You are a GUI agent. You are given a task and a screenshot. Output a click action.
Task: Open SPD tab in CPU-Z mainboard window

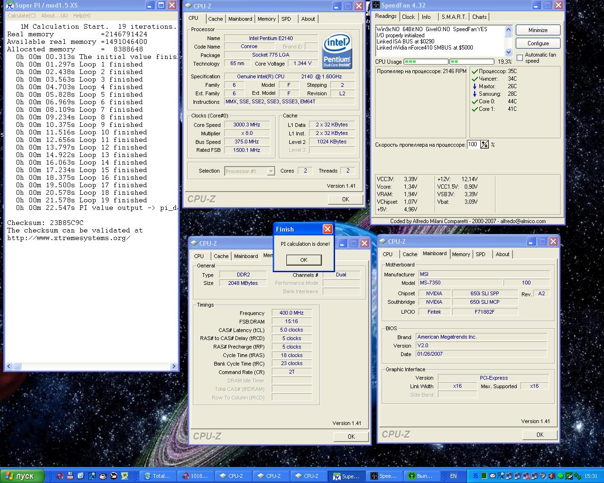[480, 254]
